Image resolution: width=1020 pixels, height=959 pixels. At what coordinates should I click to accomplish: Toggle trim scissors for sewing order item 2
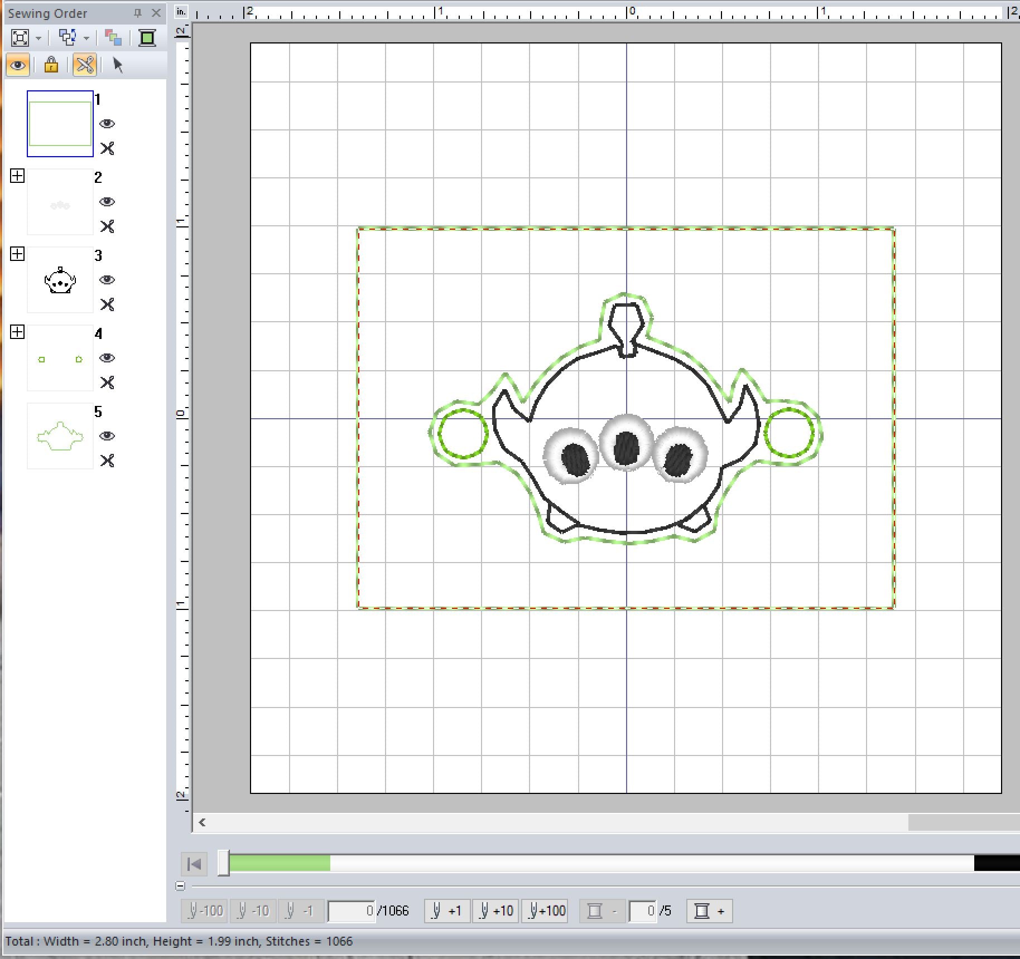(107, 226)
